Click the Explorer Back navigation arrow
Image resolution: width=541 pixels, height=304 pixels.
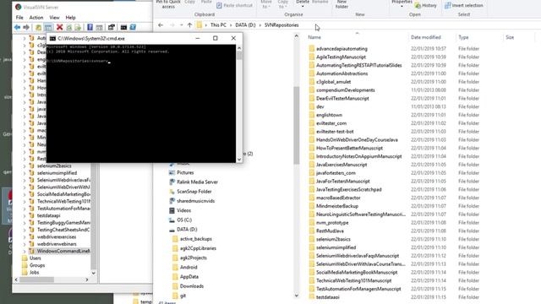(161, 25)
